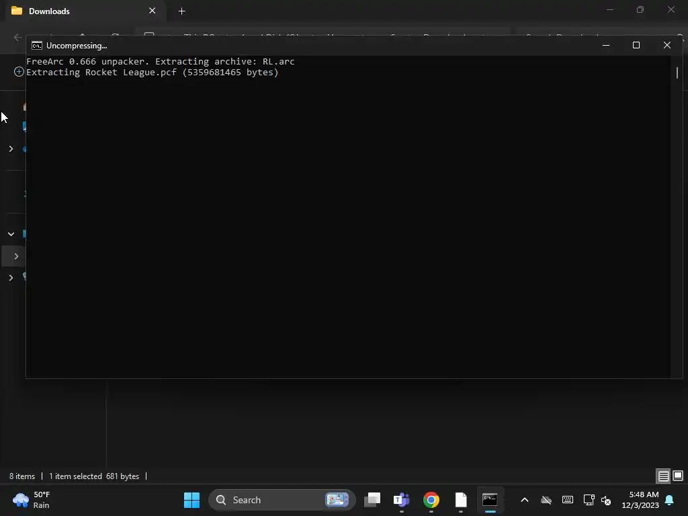Viewport: 688px width, 516px height.
Task: Click the 'FreeArc 0.666 unpacker' console line
Action: point(160,61)
